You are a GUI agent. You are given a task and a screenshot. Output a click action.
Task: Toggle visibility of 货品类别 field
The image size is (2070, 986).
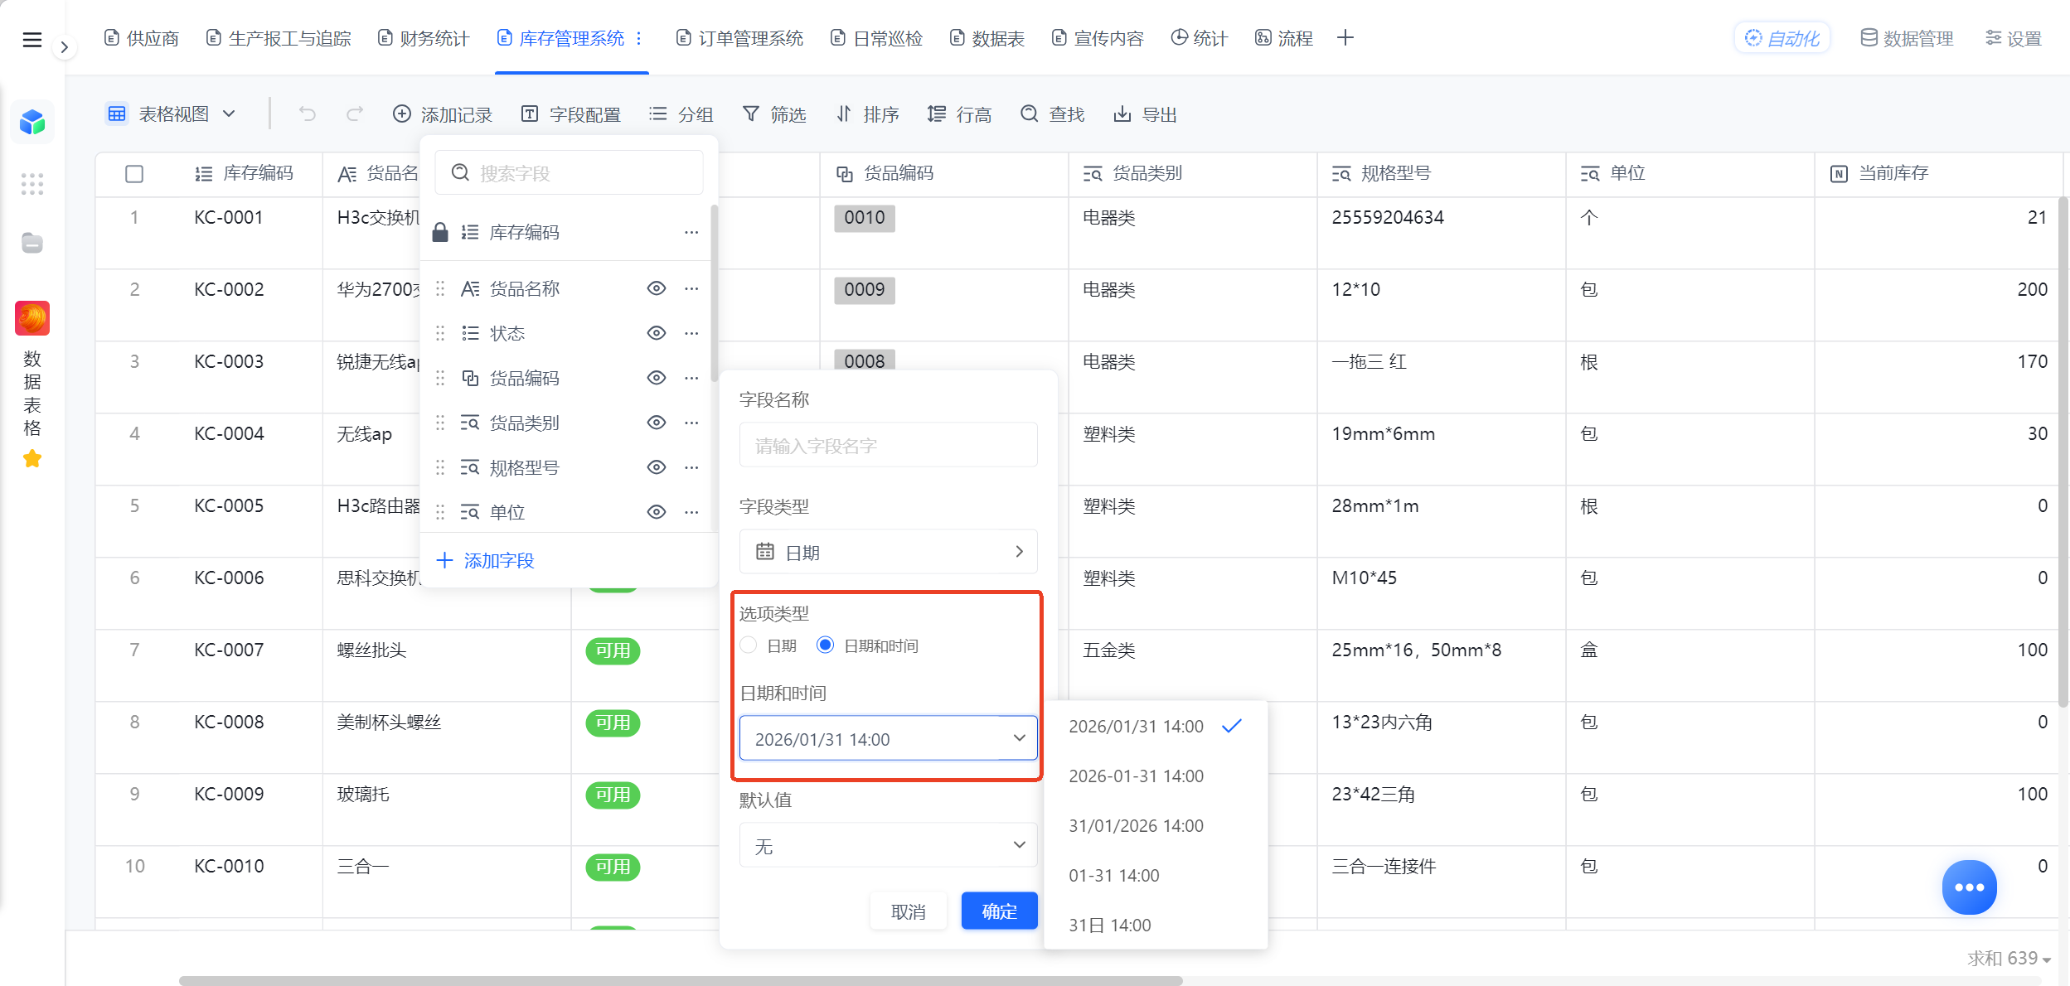coord(657,423)
